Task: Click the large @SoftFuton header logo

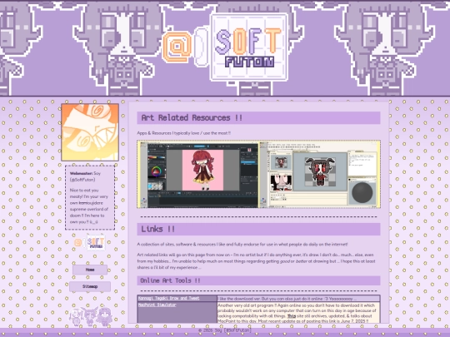Action: [x=225, y=47]
